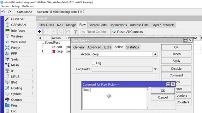Open the System sidebar menu

click(x=16, y=94)
